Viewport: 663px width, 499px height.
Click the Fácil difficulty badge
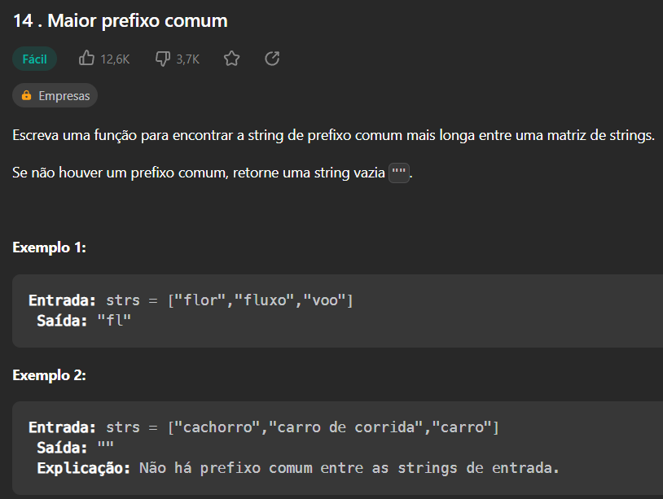34,59
